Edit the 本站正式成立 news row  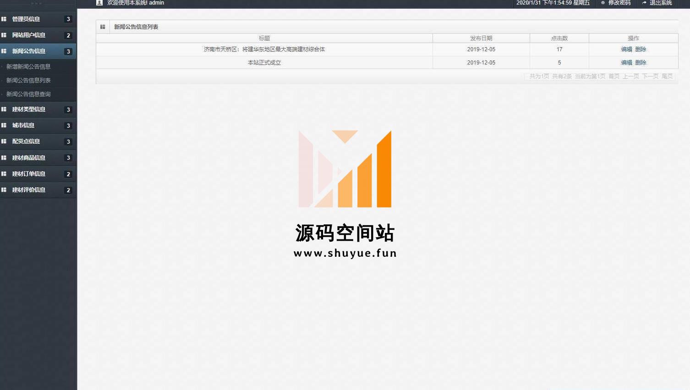(626, 63)
